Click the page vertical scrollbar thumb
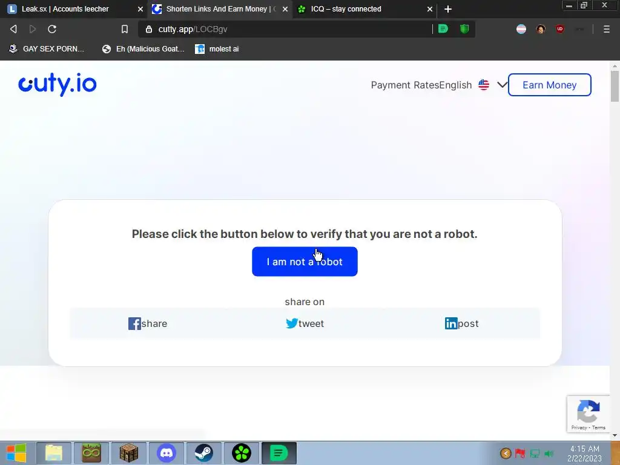This screenshot has width=620, height=465. tap(615, 86)
